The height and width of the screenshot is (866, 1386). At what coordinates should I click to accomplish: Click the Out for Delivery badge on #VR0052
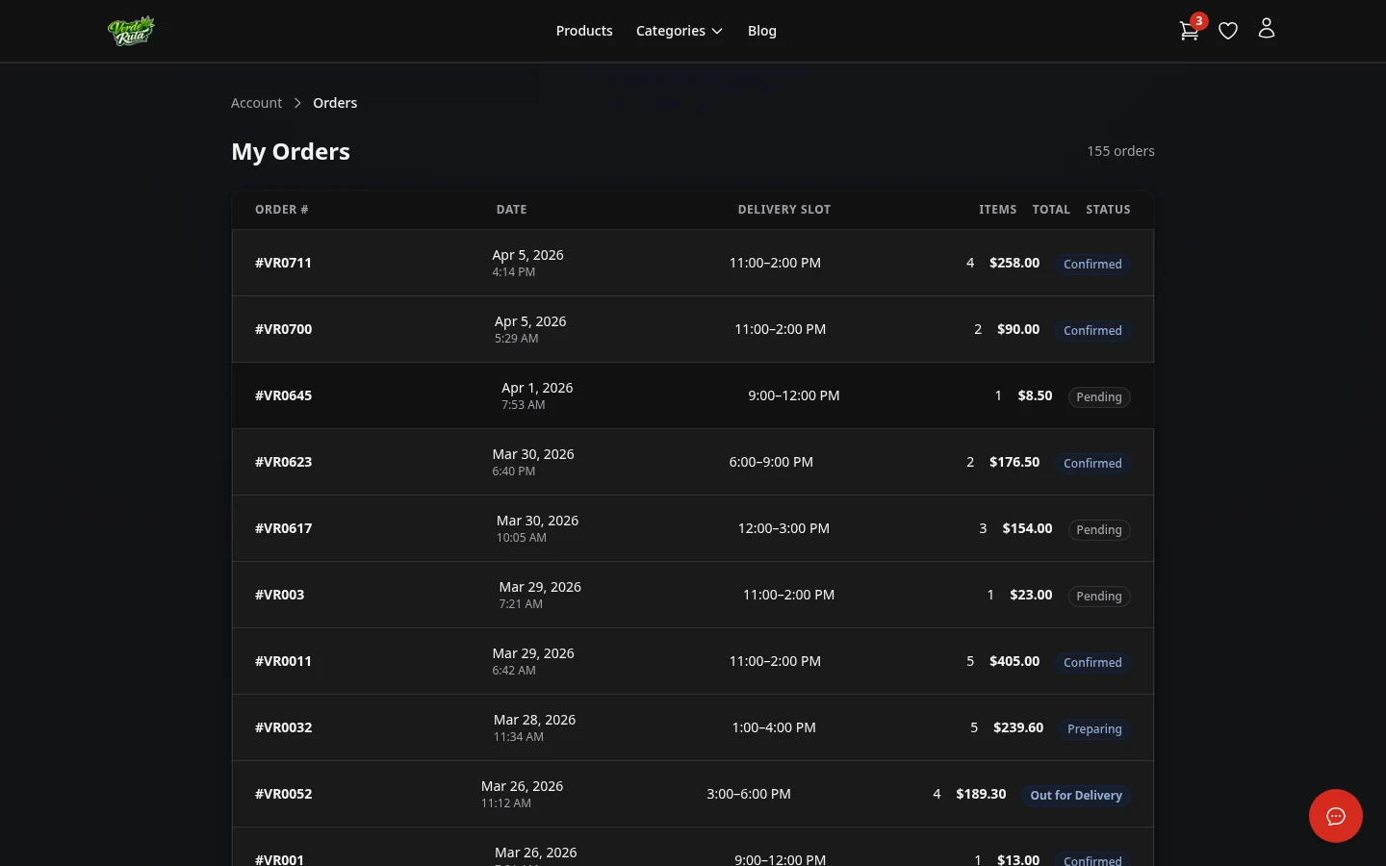pos(1076,795)
